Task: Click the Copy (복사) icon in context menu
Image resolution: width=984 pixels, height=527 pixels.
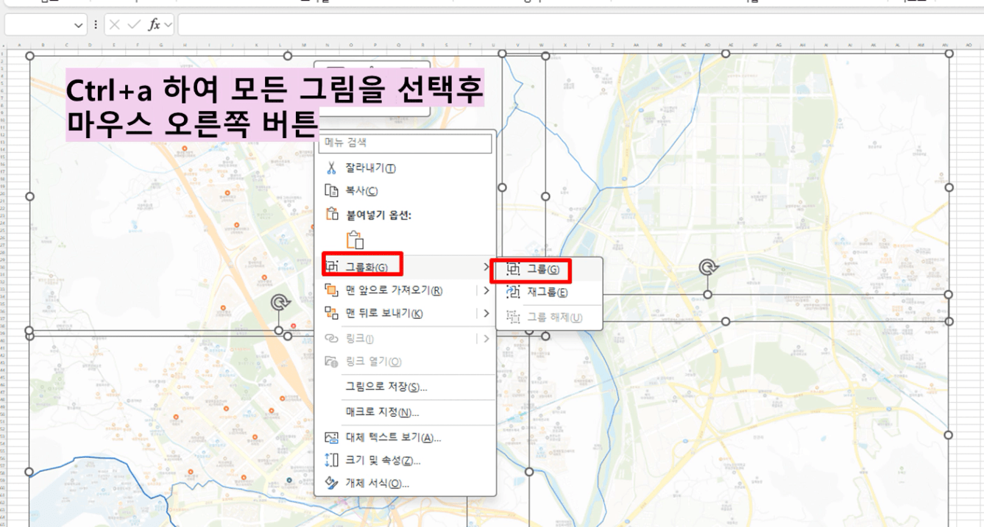Action: [331, 191]
